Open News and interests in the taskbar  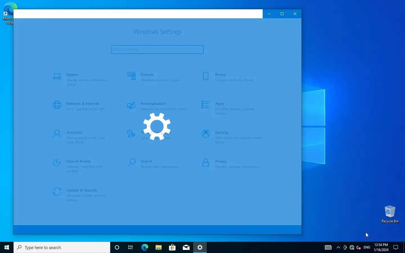pos(328,247)
